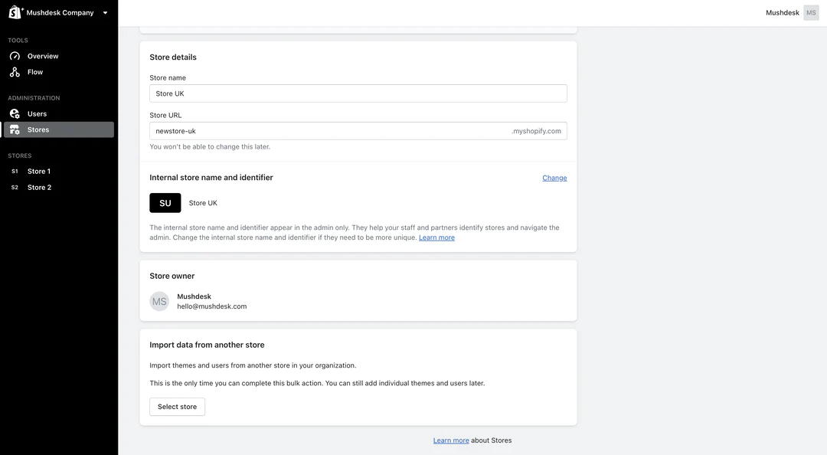Click the SU store identifier badge

pos(165,203)
